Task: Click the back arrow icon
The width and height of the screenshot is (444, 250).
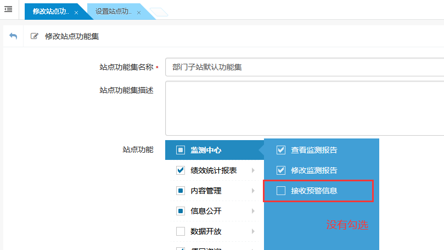Action: point(13,36)
